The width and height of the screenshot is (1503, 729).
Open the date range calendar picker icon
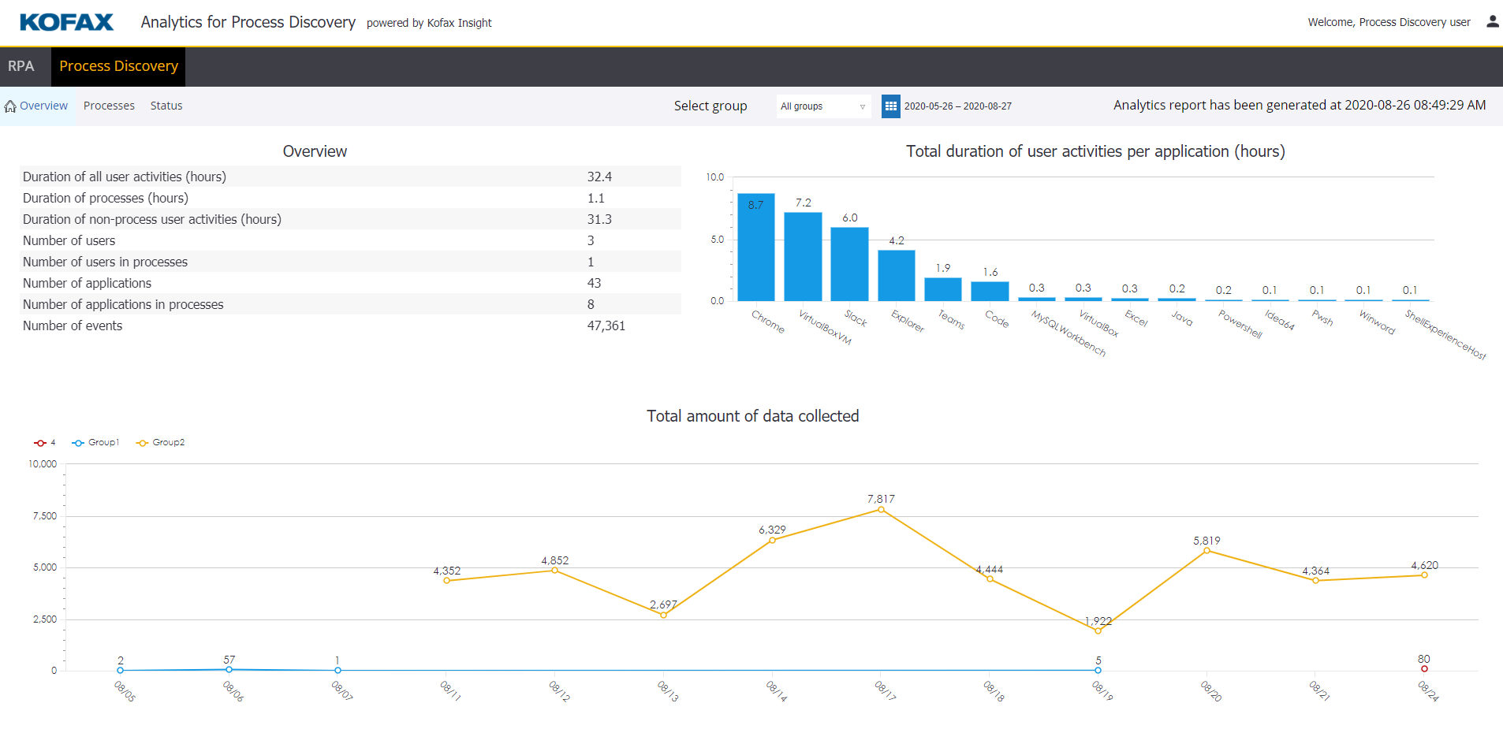[889, 106]
